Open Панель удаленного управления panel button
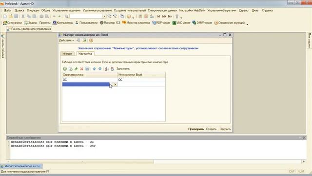The height and width of the screenshot is (176, 312). click(x=29, y=29)
